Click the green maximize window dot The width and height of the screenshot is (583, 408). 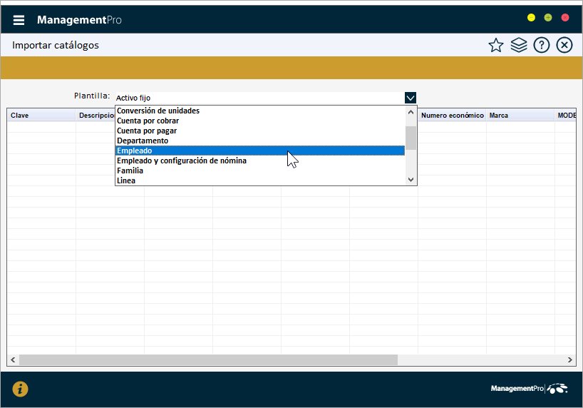click(x=548, y=18)
